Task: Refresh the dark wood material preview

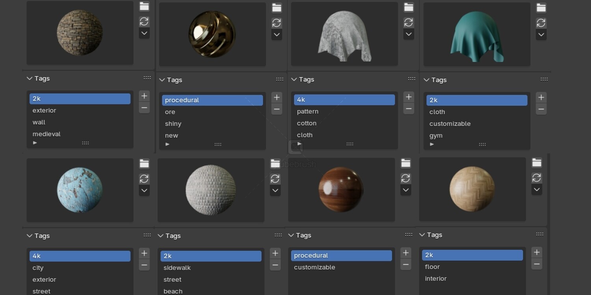Action: click(x=405, y=178)
